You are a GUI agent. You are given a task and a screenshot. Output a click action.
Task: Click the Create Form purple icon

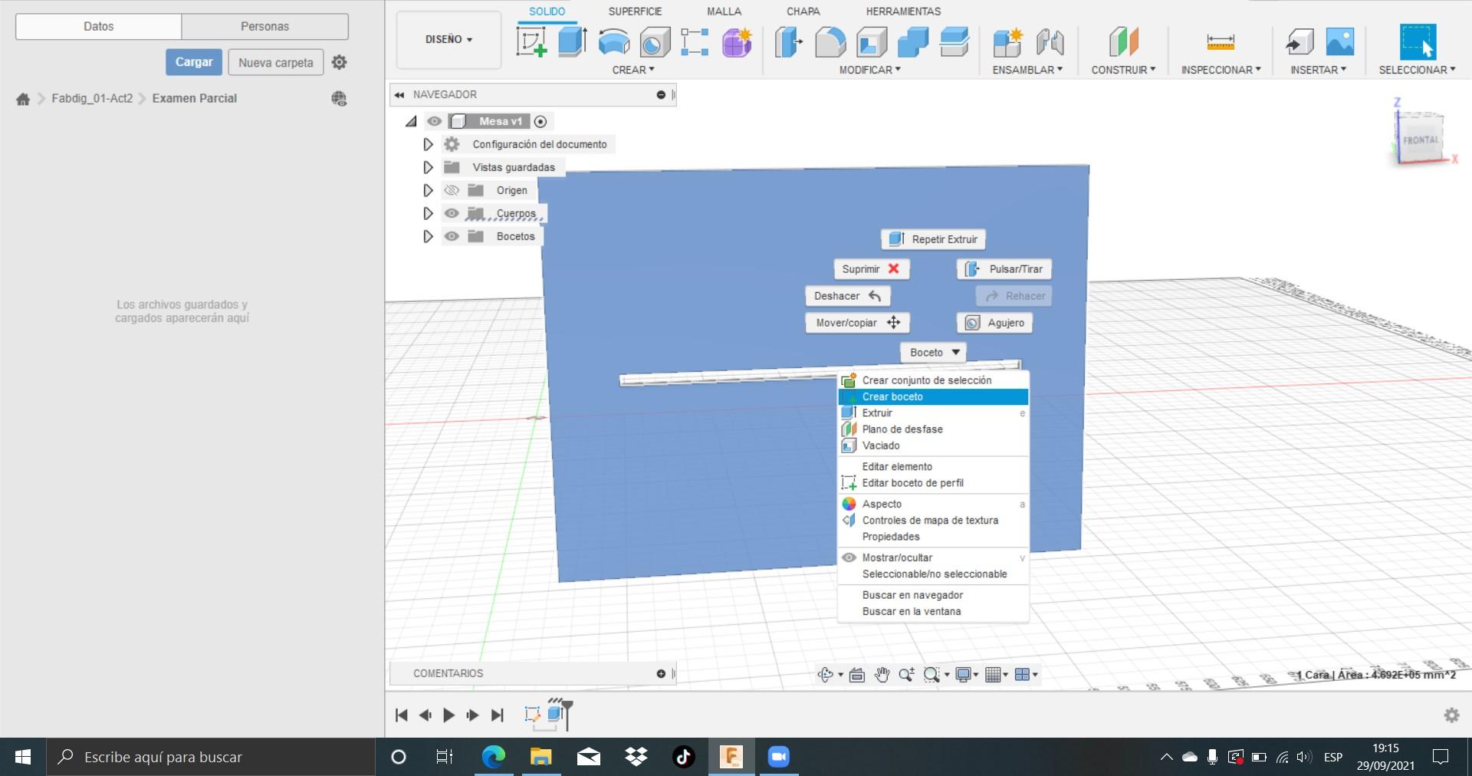tap(737, 41)
